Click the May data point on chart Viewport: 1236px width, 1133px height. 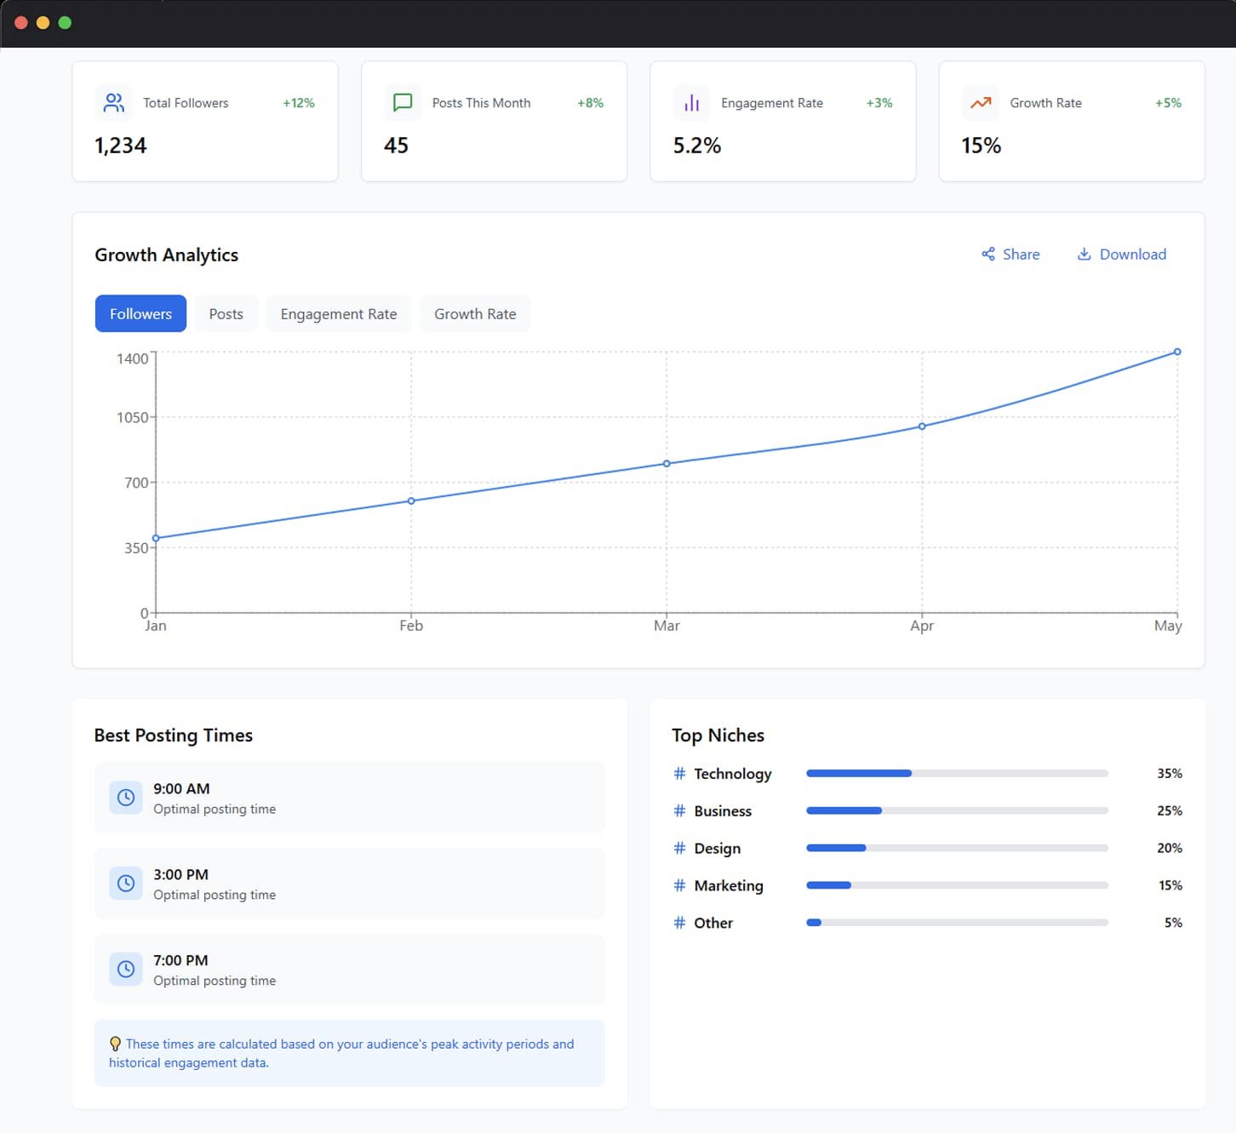pyautogui.click(x=1177, y=352)
